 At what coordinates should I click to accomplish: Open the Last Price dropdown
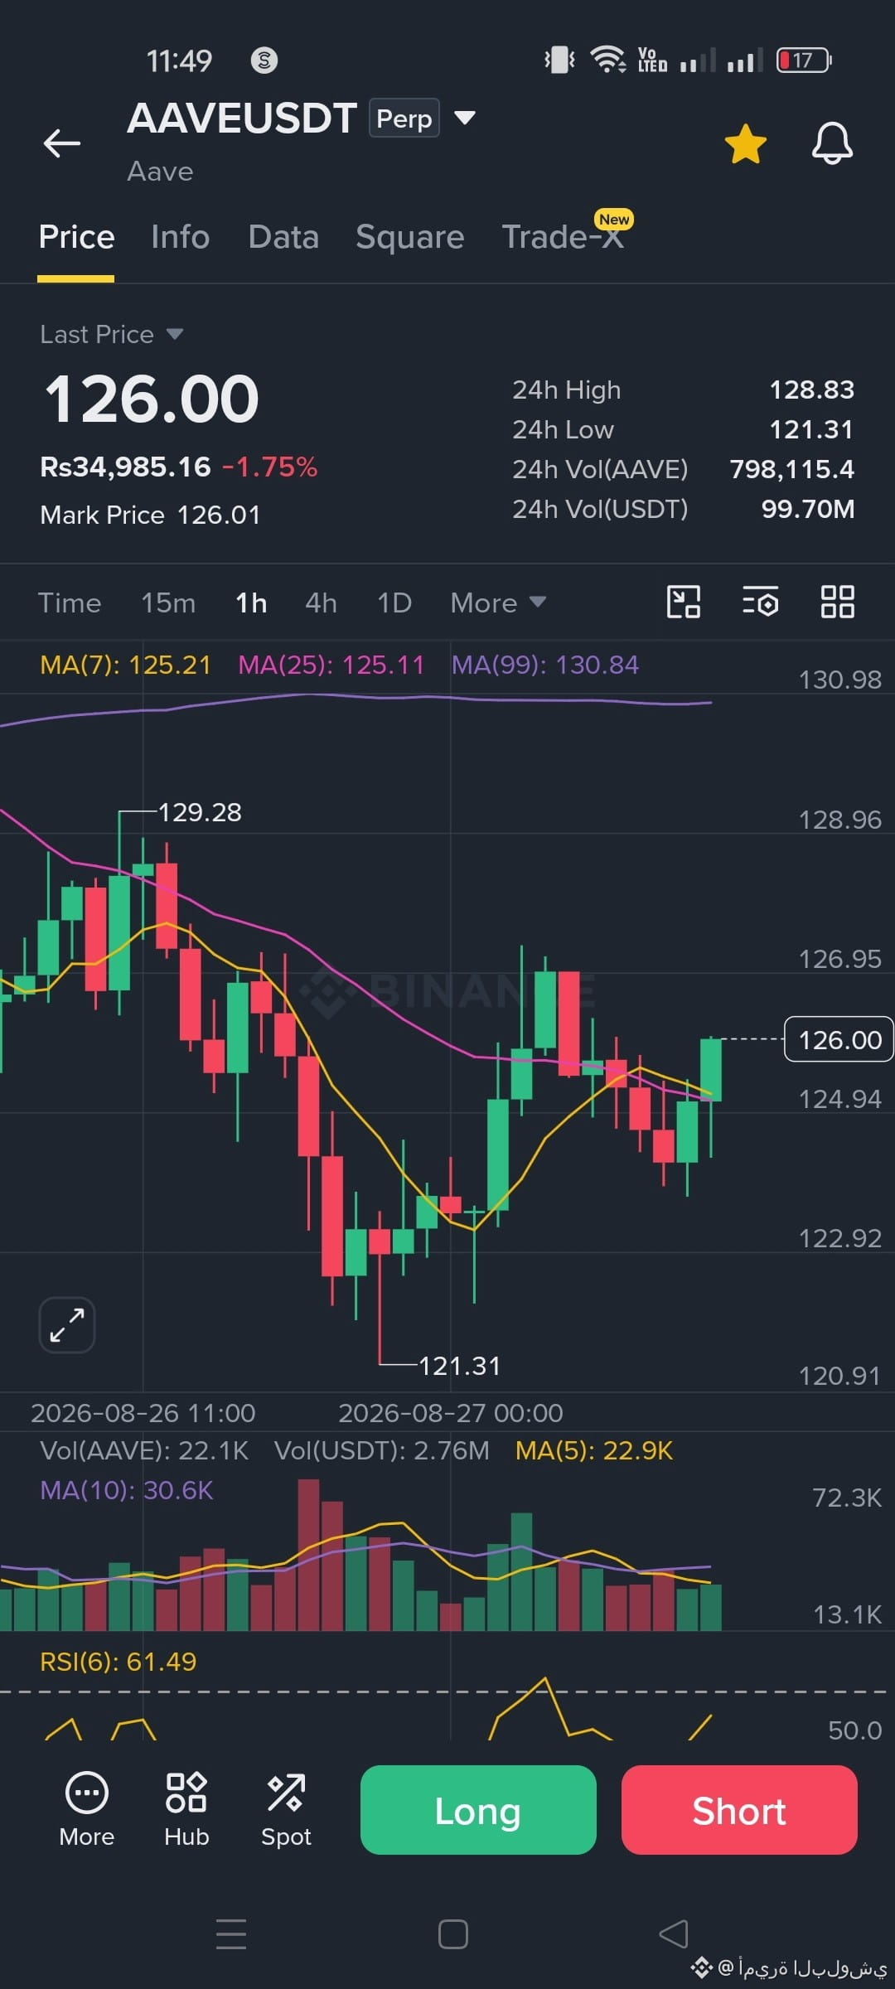112,334
